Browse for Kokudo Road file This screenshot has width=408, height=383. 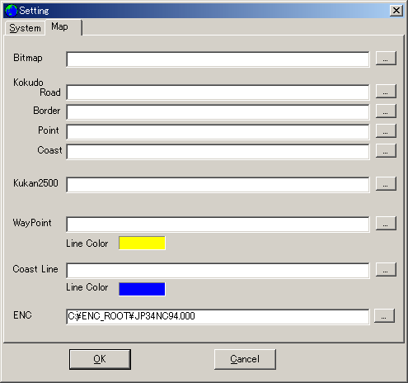(x=386, y=91)
